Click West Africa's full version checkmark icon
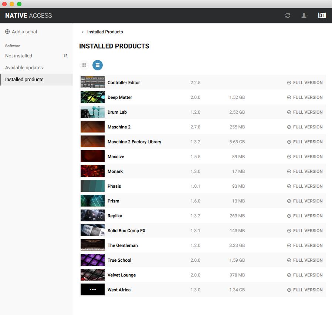 (289, 290)
